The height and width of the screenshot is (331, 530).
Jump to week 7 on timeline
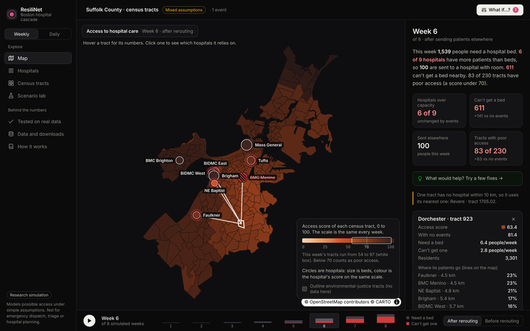tap(355, 321)
